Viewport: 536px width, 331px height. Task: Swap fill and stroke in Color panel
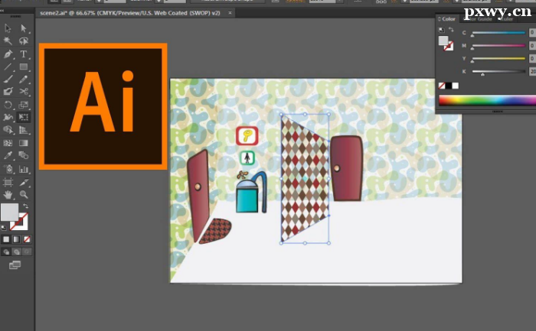451,31
